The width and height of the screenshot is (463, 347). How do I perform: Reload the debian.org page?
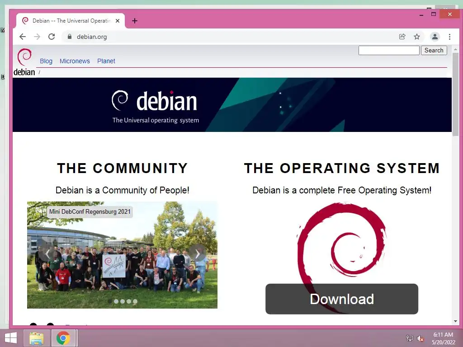(x=52, y=37)
